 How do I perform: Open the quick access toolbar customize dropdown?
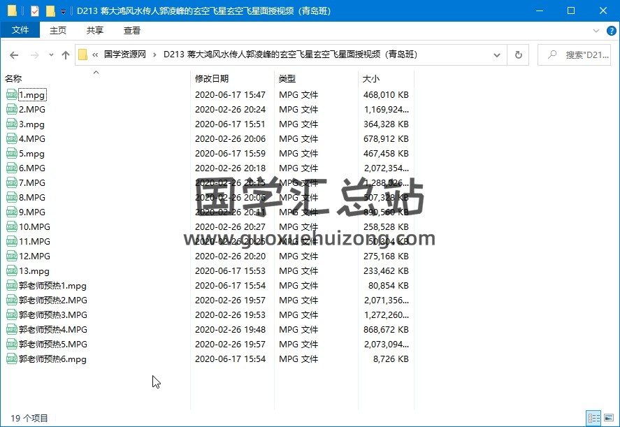[x=64, y=12]
